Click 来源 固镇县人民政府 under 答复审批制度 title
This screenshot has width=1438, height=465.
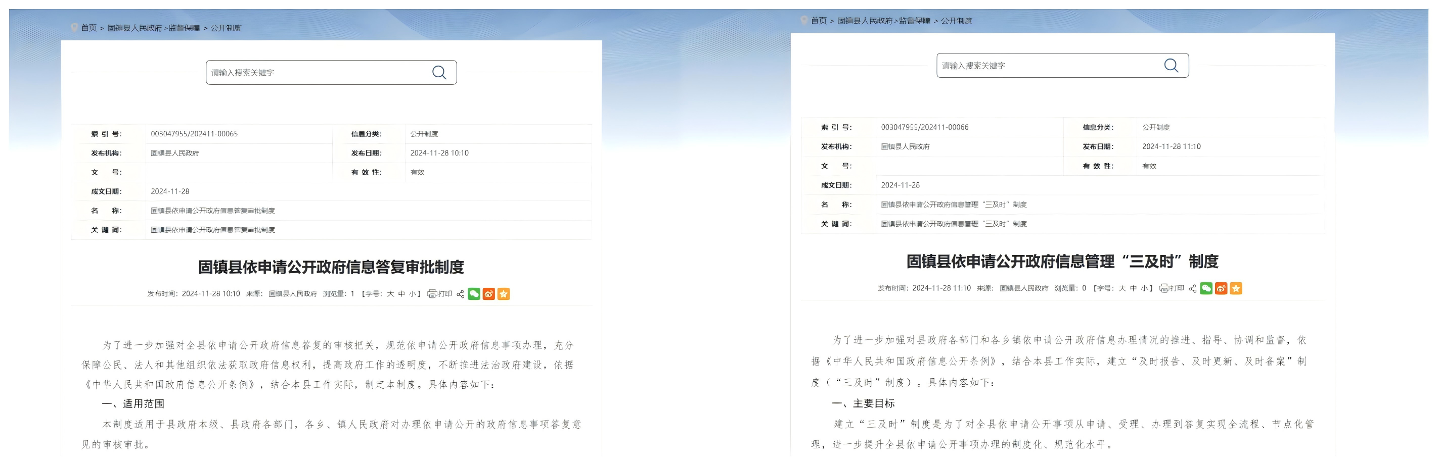coord(293,294)
